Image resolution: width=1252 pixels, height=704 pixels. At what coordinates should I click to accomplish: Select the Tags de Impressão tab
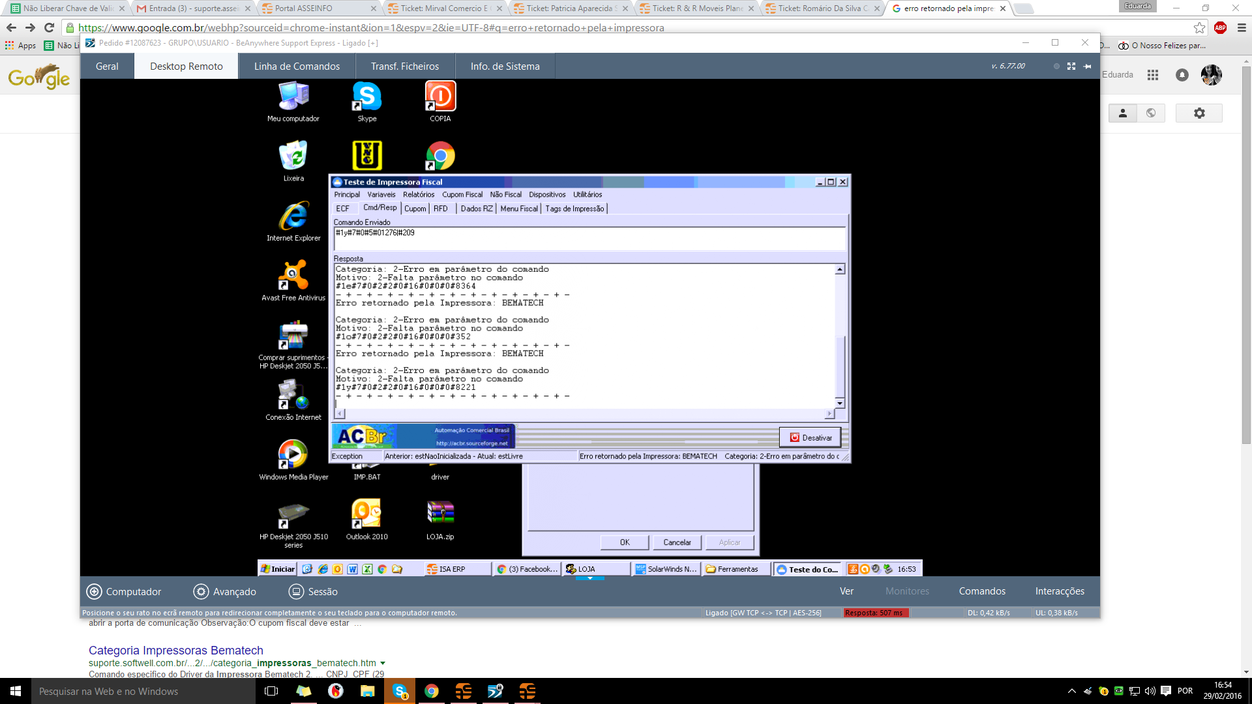point(574,209)
